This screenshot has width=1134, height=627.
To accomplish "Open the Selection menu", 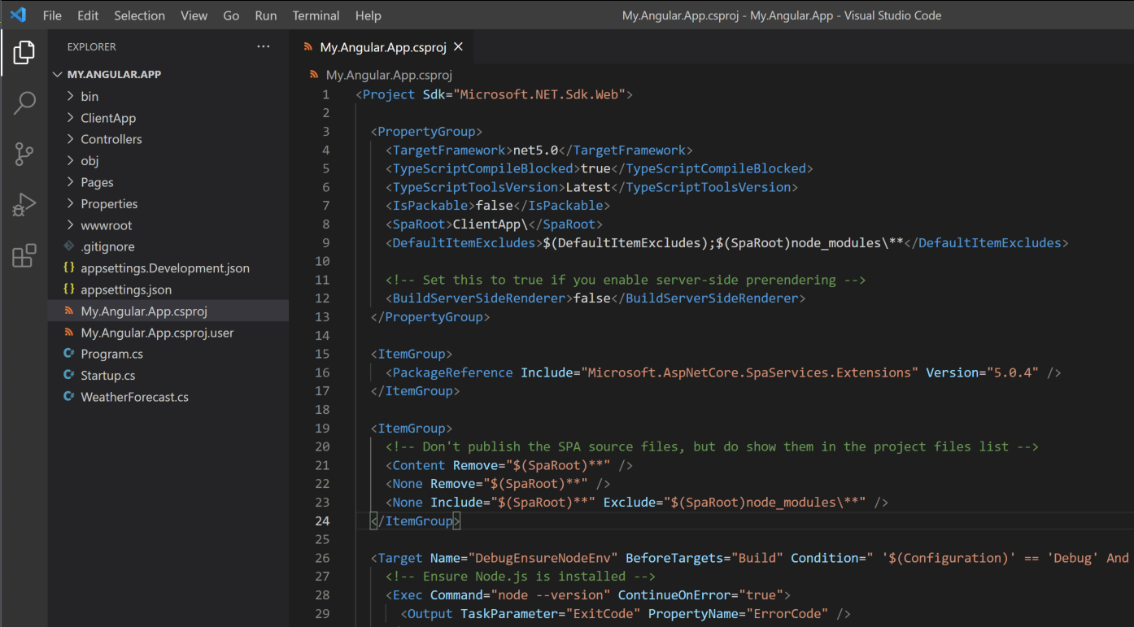I will tap(139, 15).
